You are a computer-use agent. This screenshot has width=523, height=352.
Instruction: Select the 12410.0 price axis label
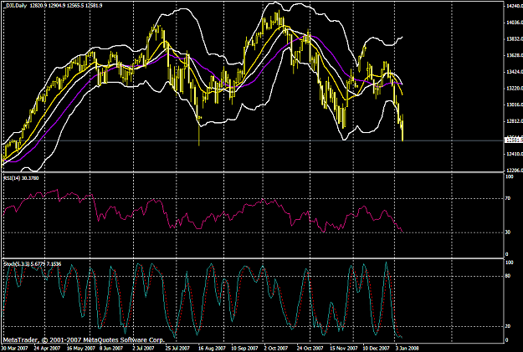click(x=515, y=154)
